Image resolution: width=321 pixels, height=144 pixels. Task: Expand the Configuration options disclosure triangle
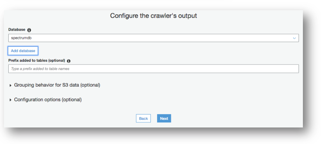pos(11,100)
